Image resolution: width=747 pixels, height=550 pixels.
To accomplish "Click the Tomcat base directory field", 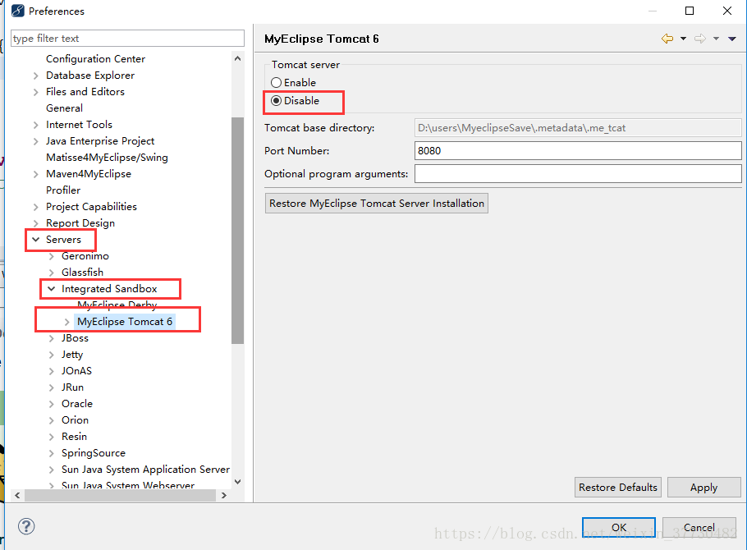I will tap(578, 128).
